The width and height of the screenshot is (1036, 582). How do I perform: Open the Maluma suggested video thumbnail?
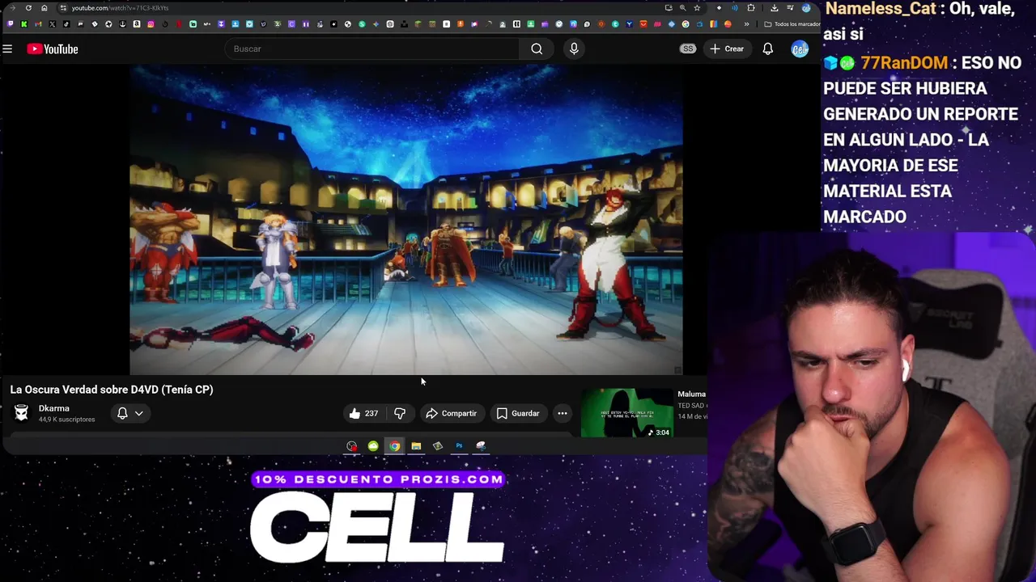(627, 413)
